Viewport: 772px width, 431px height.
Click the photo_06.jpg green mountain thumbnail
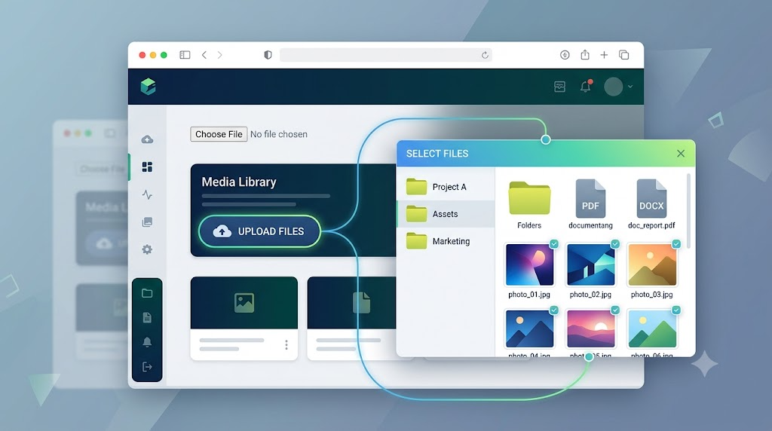[x=652, y=329]
